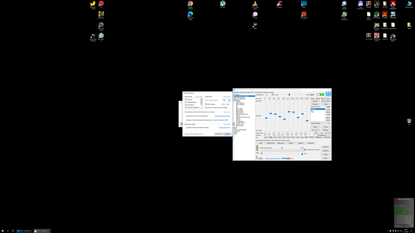The width and height of the screenshot is (415, 233).
Task: Select 'Levý' speaker in speaker list
Action: click(x=312, y=111)
